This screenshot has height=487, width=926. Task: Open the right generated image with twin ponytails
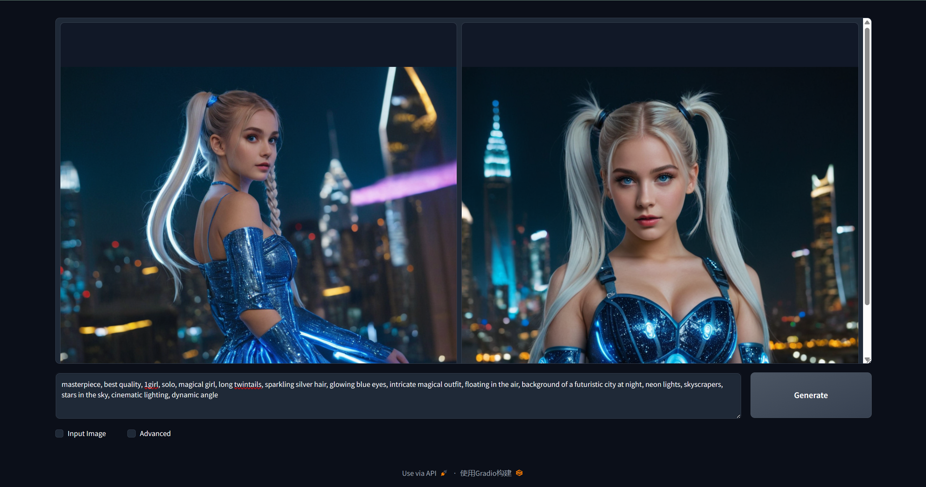click(x=660, y=215)
